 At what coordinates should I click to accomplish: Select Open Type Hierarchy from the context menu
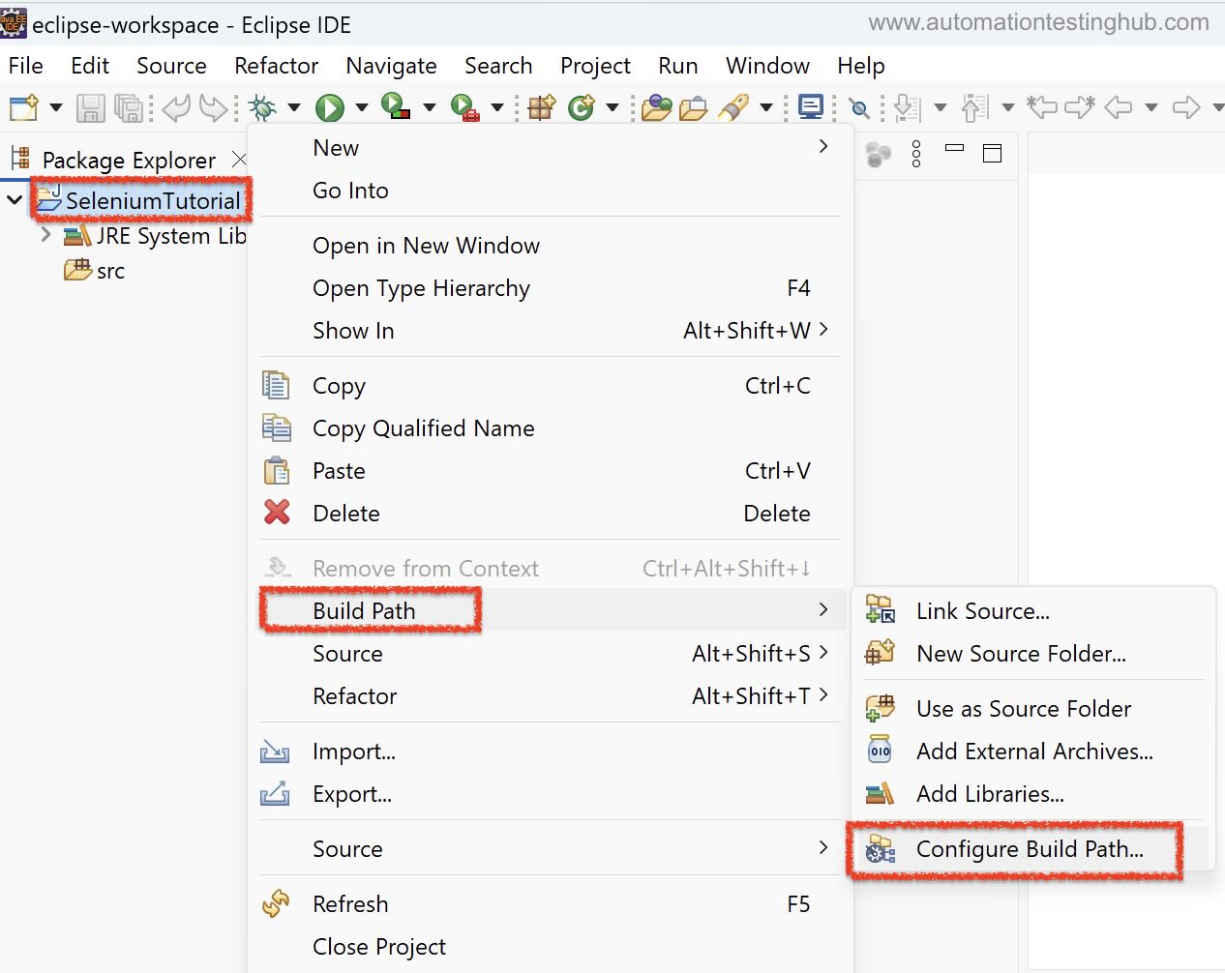[x=421, y=287]
